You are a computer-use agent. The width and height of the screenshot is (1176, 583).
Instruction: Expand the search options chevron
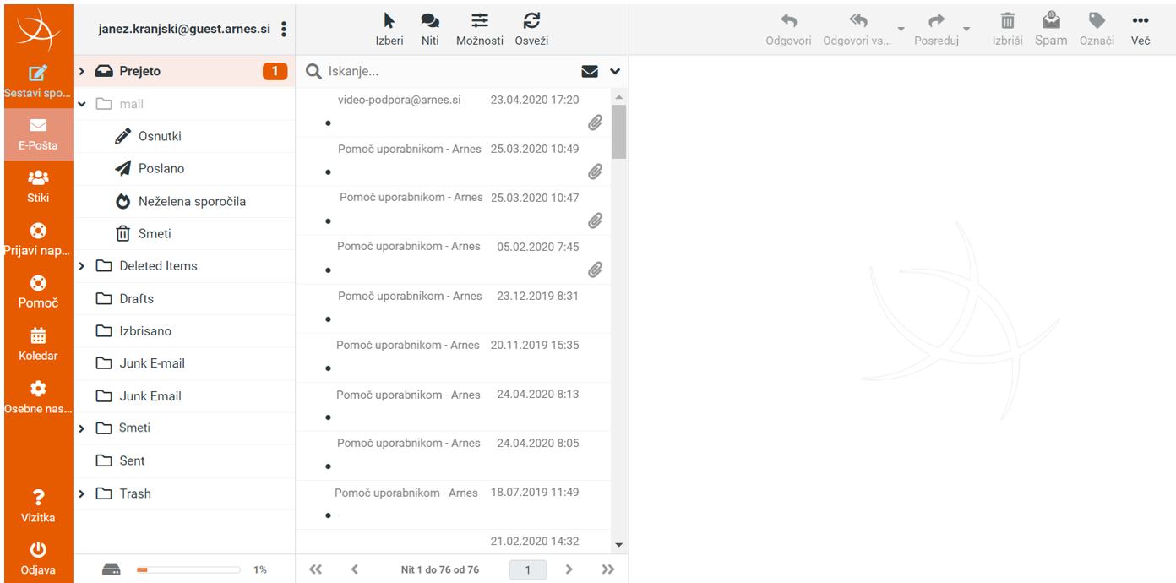615,72
